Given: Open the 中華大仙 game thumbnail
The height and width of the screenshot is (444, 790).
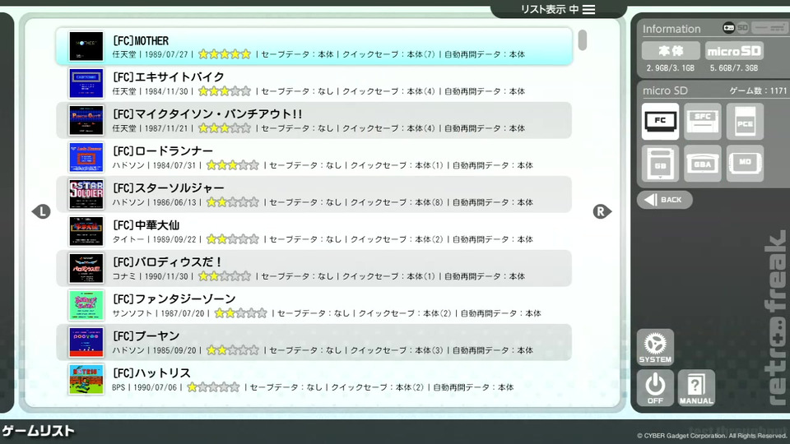Looking at the screenshot, I should point(86,231).
